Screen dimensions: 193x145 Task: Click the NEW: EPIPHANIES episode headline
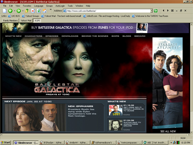tap(80, 106)
